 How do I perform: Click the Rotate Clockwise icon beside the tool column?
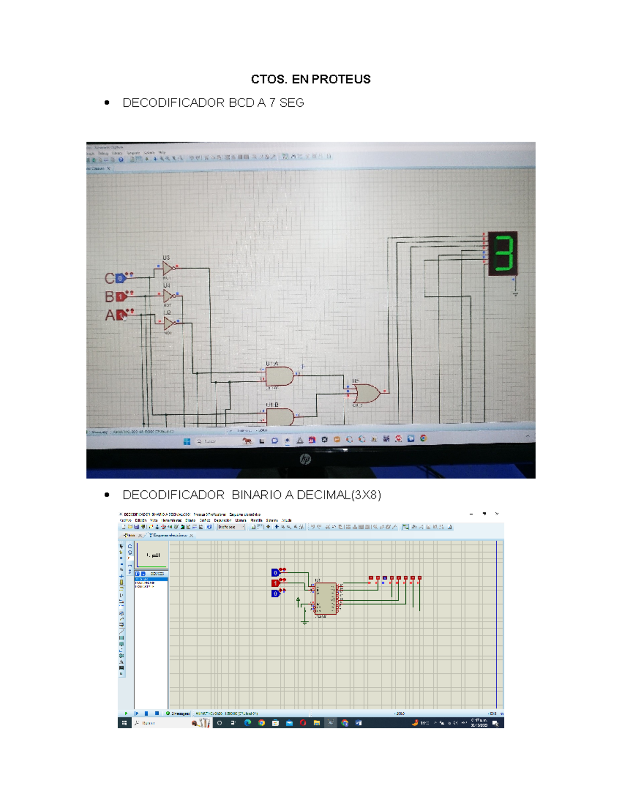[x=130, y=546]
